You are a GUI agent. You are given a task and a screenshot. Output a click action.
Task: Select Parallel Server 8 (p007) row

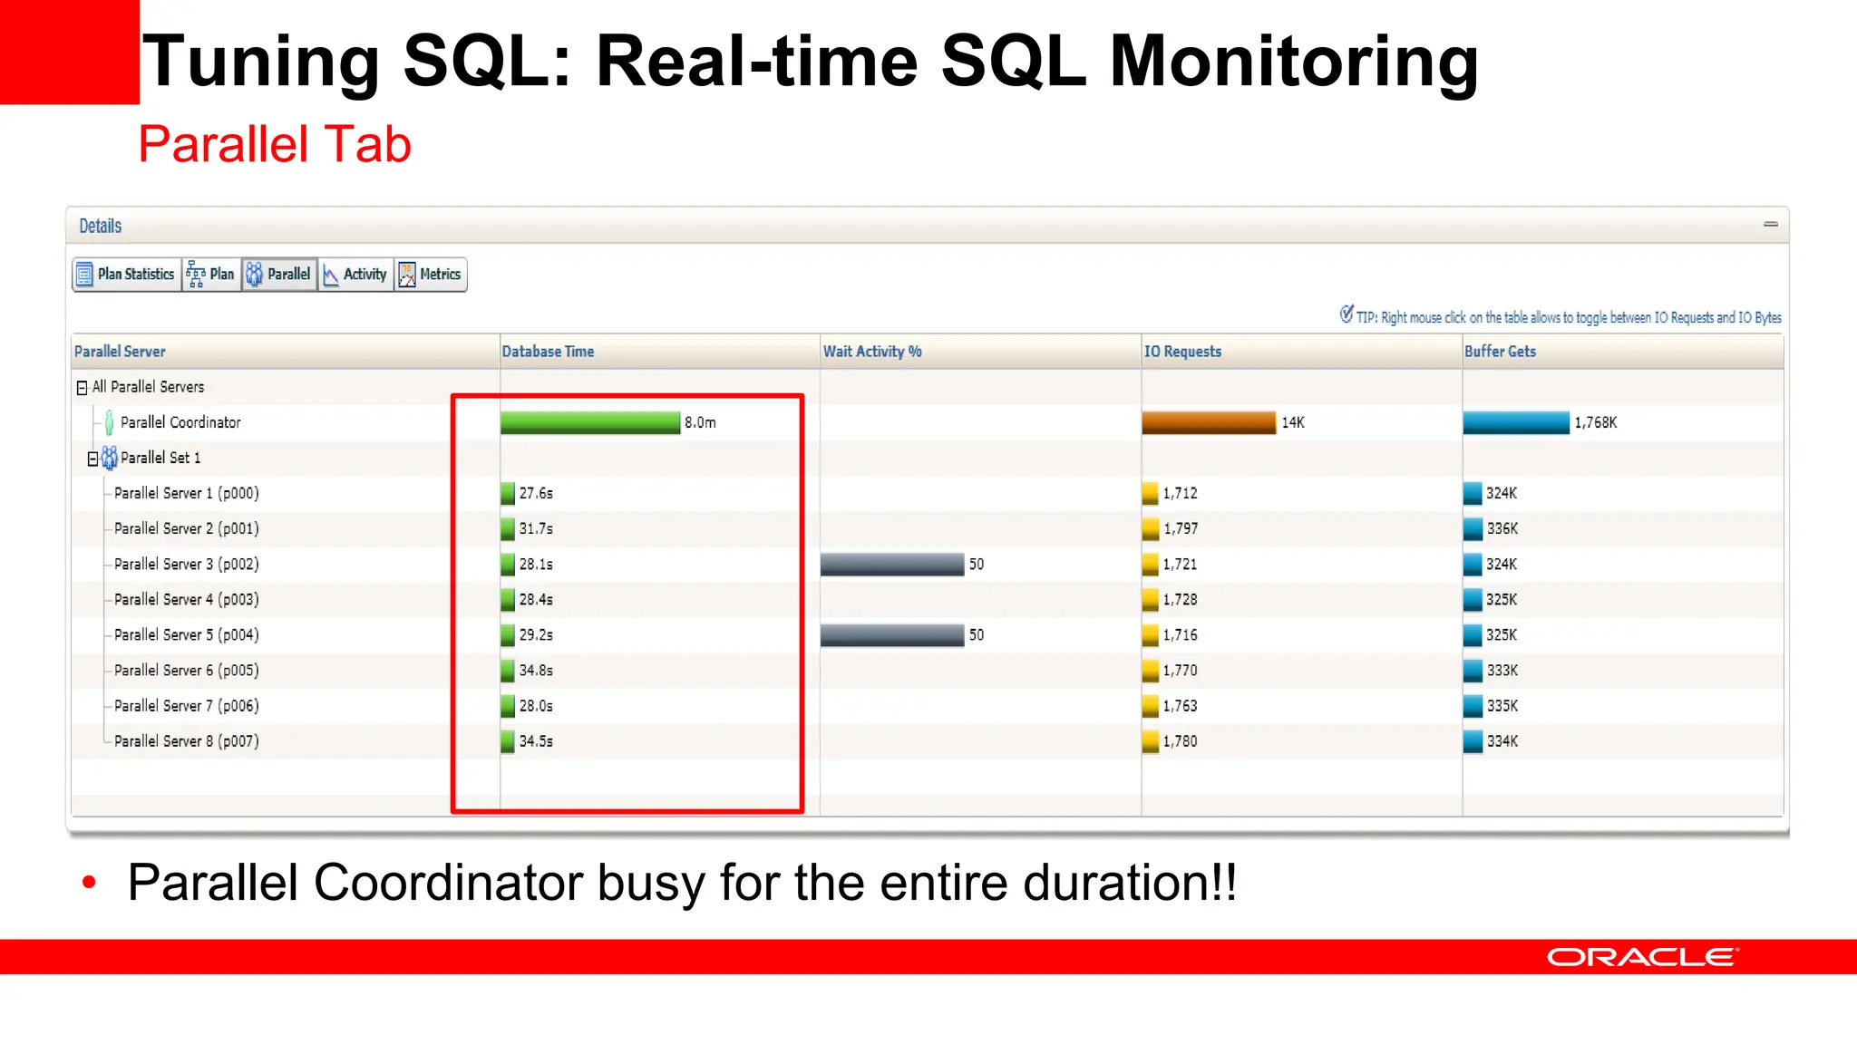point(187,741)
